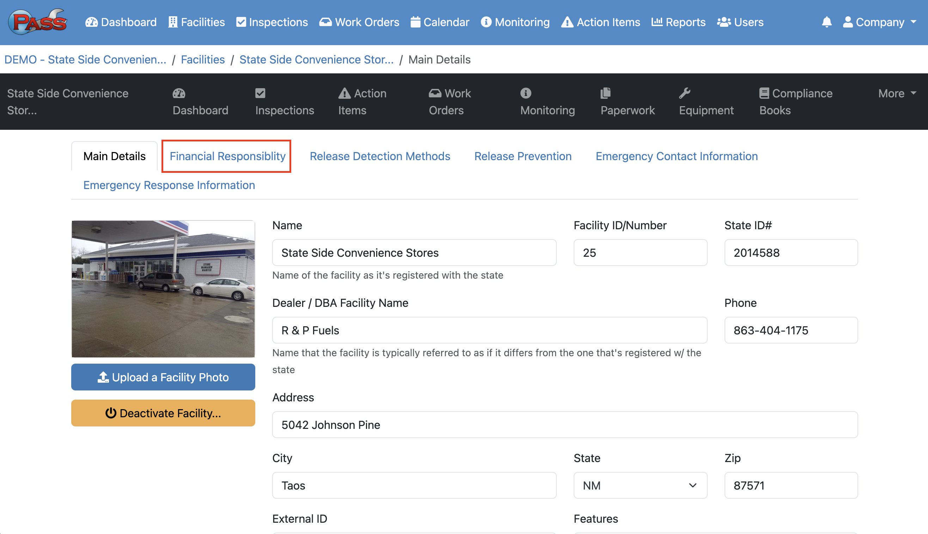Click the PASS logo
Screen dimensions: 928x534
tap(38, 22)
